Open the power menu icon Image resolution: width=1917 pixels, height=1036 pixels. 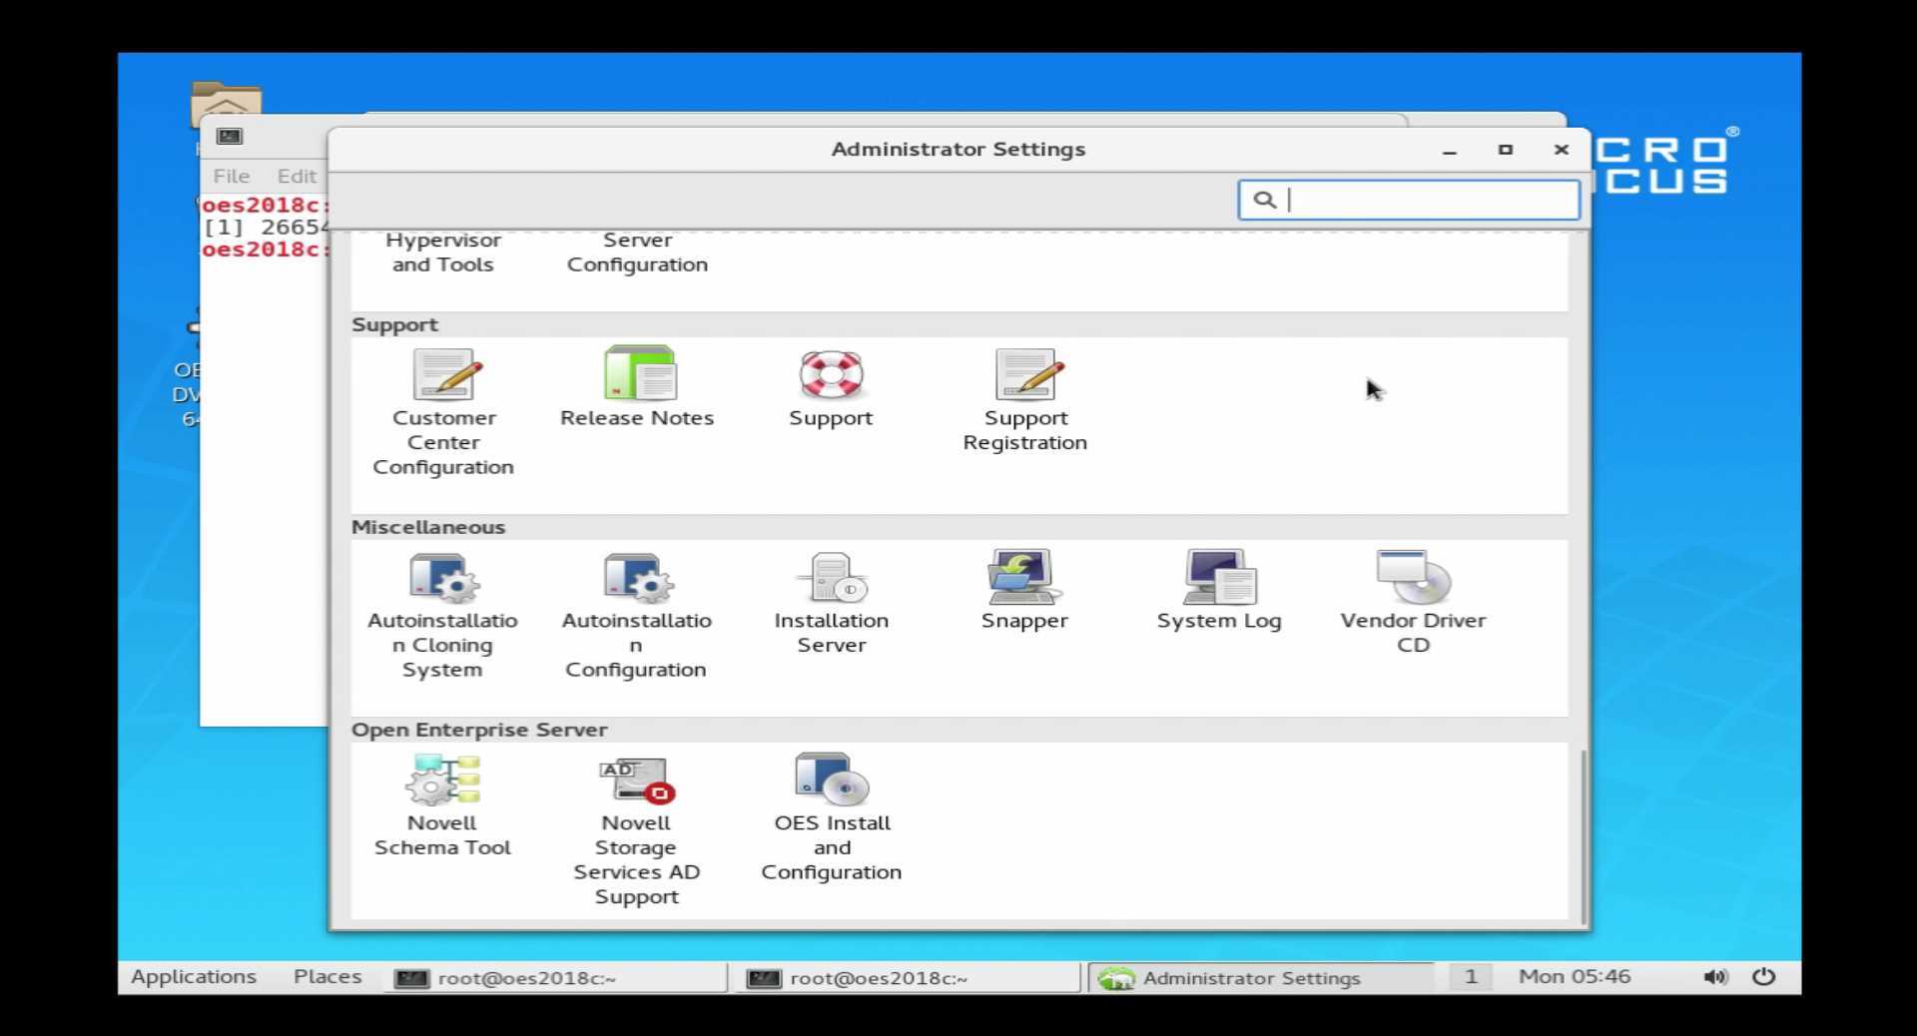1764,977
